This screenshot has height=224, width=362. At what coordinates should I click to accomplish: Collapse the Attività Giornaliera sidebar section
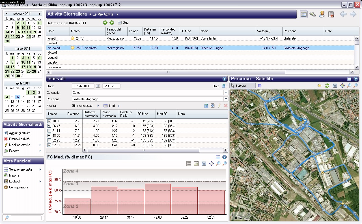click(x=40, y=124)
